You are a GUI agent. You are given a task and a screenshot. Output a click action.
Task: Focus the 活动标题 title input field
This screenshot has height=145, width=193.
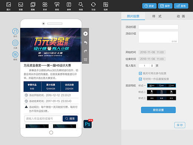point(158,27)
